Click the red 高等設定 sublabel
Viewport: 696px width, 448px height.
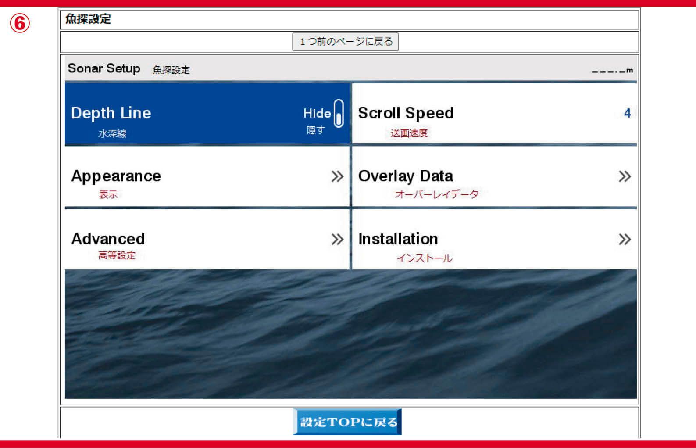point(117,255)
